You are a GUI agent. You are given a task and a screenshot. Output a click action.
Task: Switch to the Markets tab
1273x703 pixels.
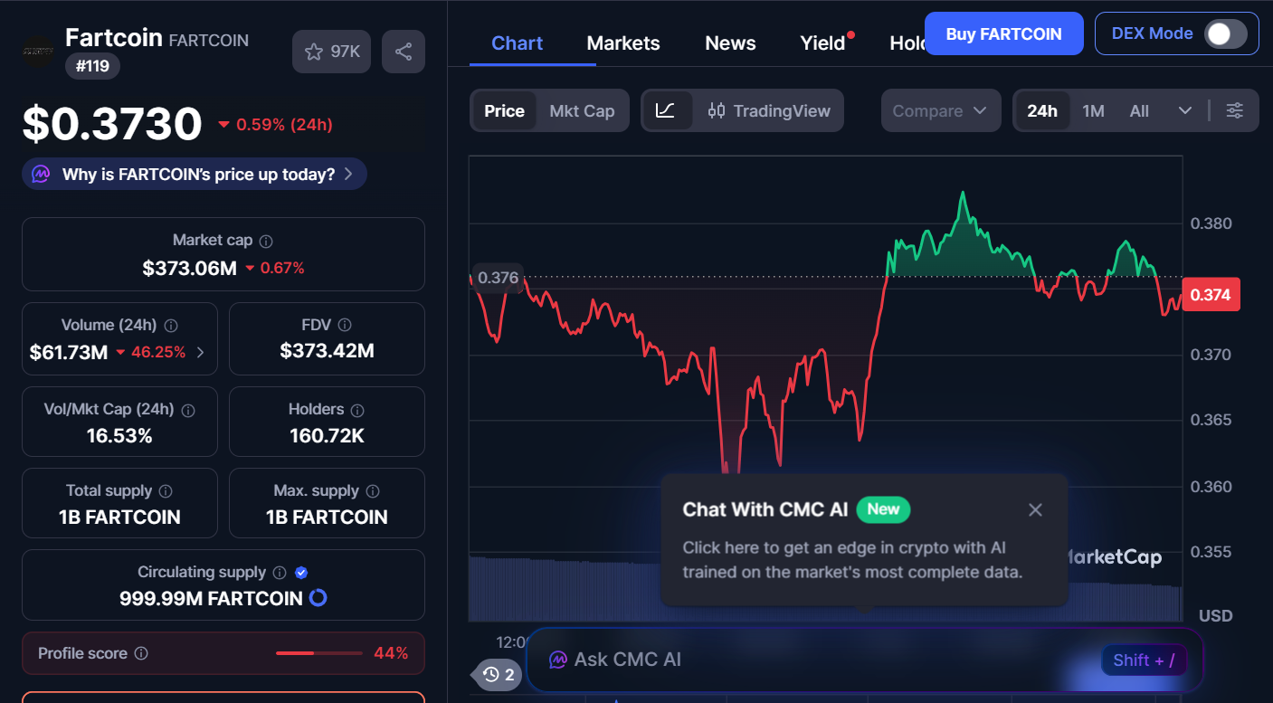(x=622, y=43)
